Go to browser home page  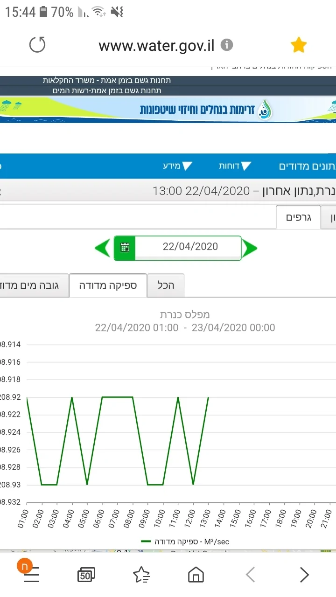tap(196, 575)
